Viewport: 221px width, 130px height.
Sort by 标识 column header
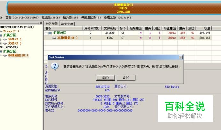point(123,28)
